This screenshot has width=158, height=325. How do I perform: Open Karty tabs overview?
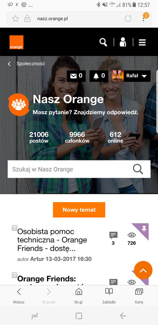(x=139, y=296)
